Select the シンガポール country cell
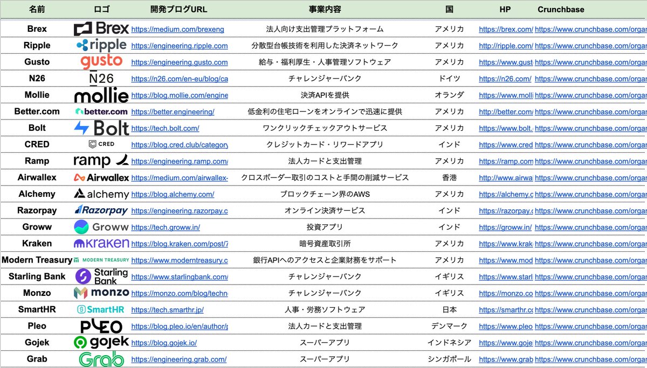The image size is (647, 368). (449, 359)
